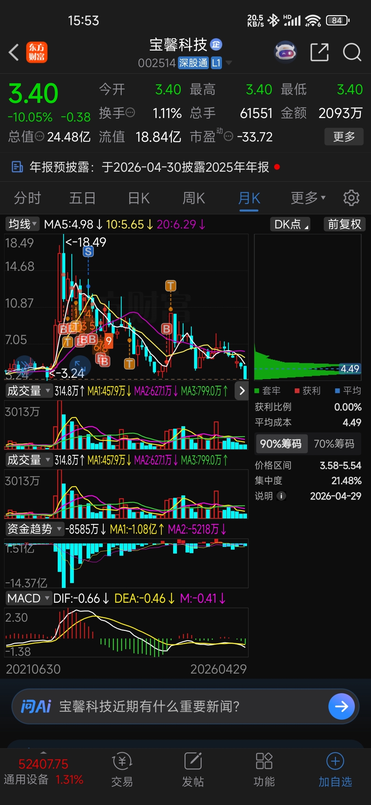Tap the 更多 quote details button
Viewport: 371px width, 805px height.
tap(344, 137)
